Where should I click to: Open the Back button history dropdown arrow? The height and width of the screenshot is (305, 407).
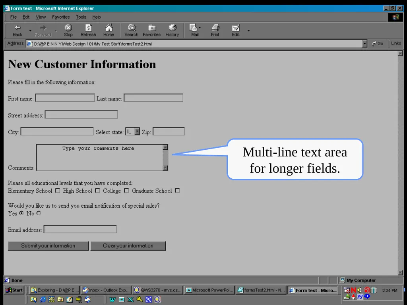pyautogui.click(x=30, y=31)
